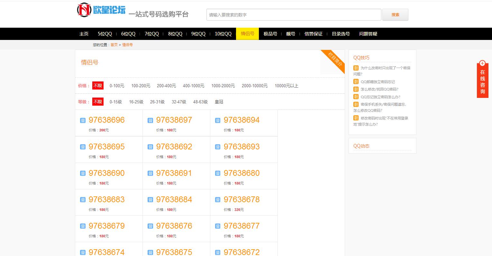
Task: Click the plus icon above 在线咨询 widget
Action: pyautogui.click(x=482, y=63)
